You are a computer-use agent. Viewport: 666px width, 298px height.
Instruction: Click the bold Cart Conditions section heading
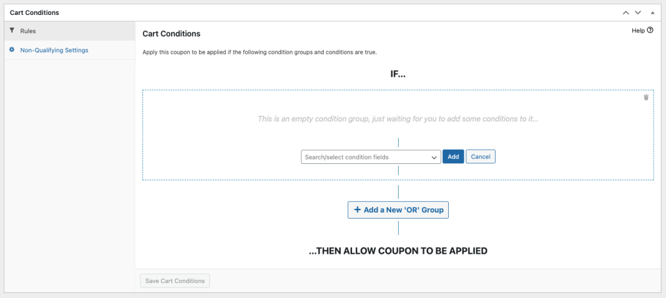[x=171, y=33]
